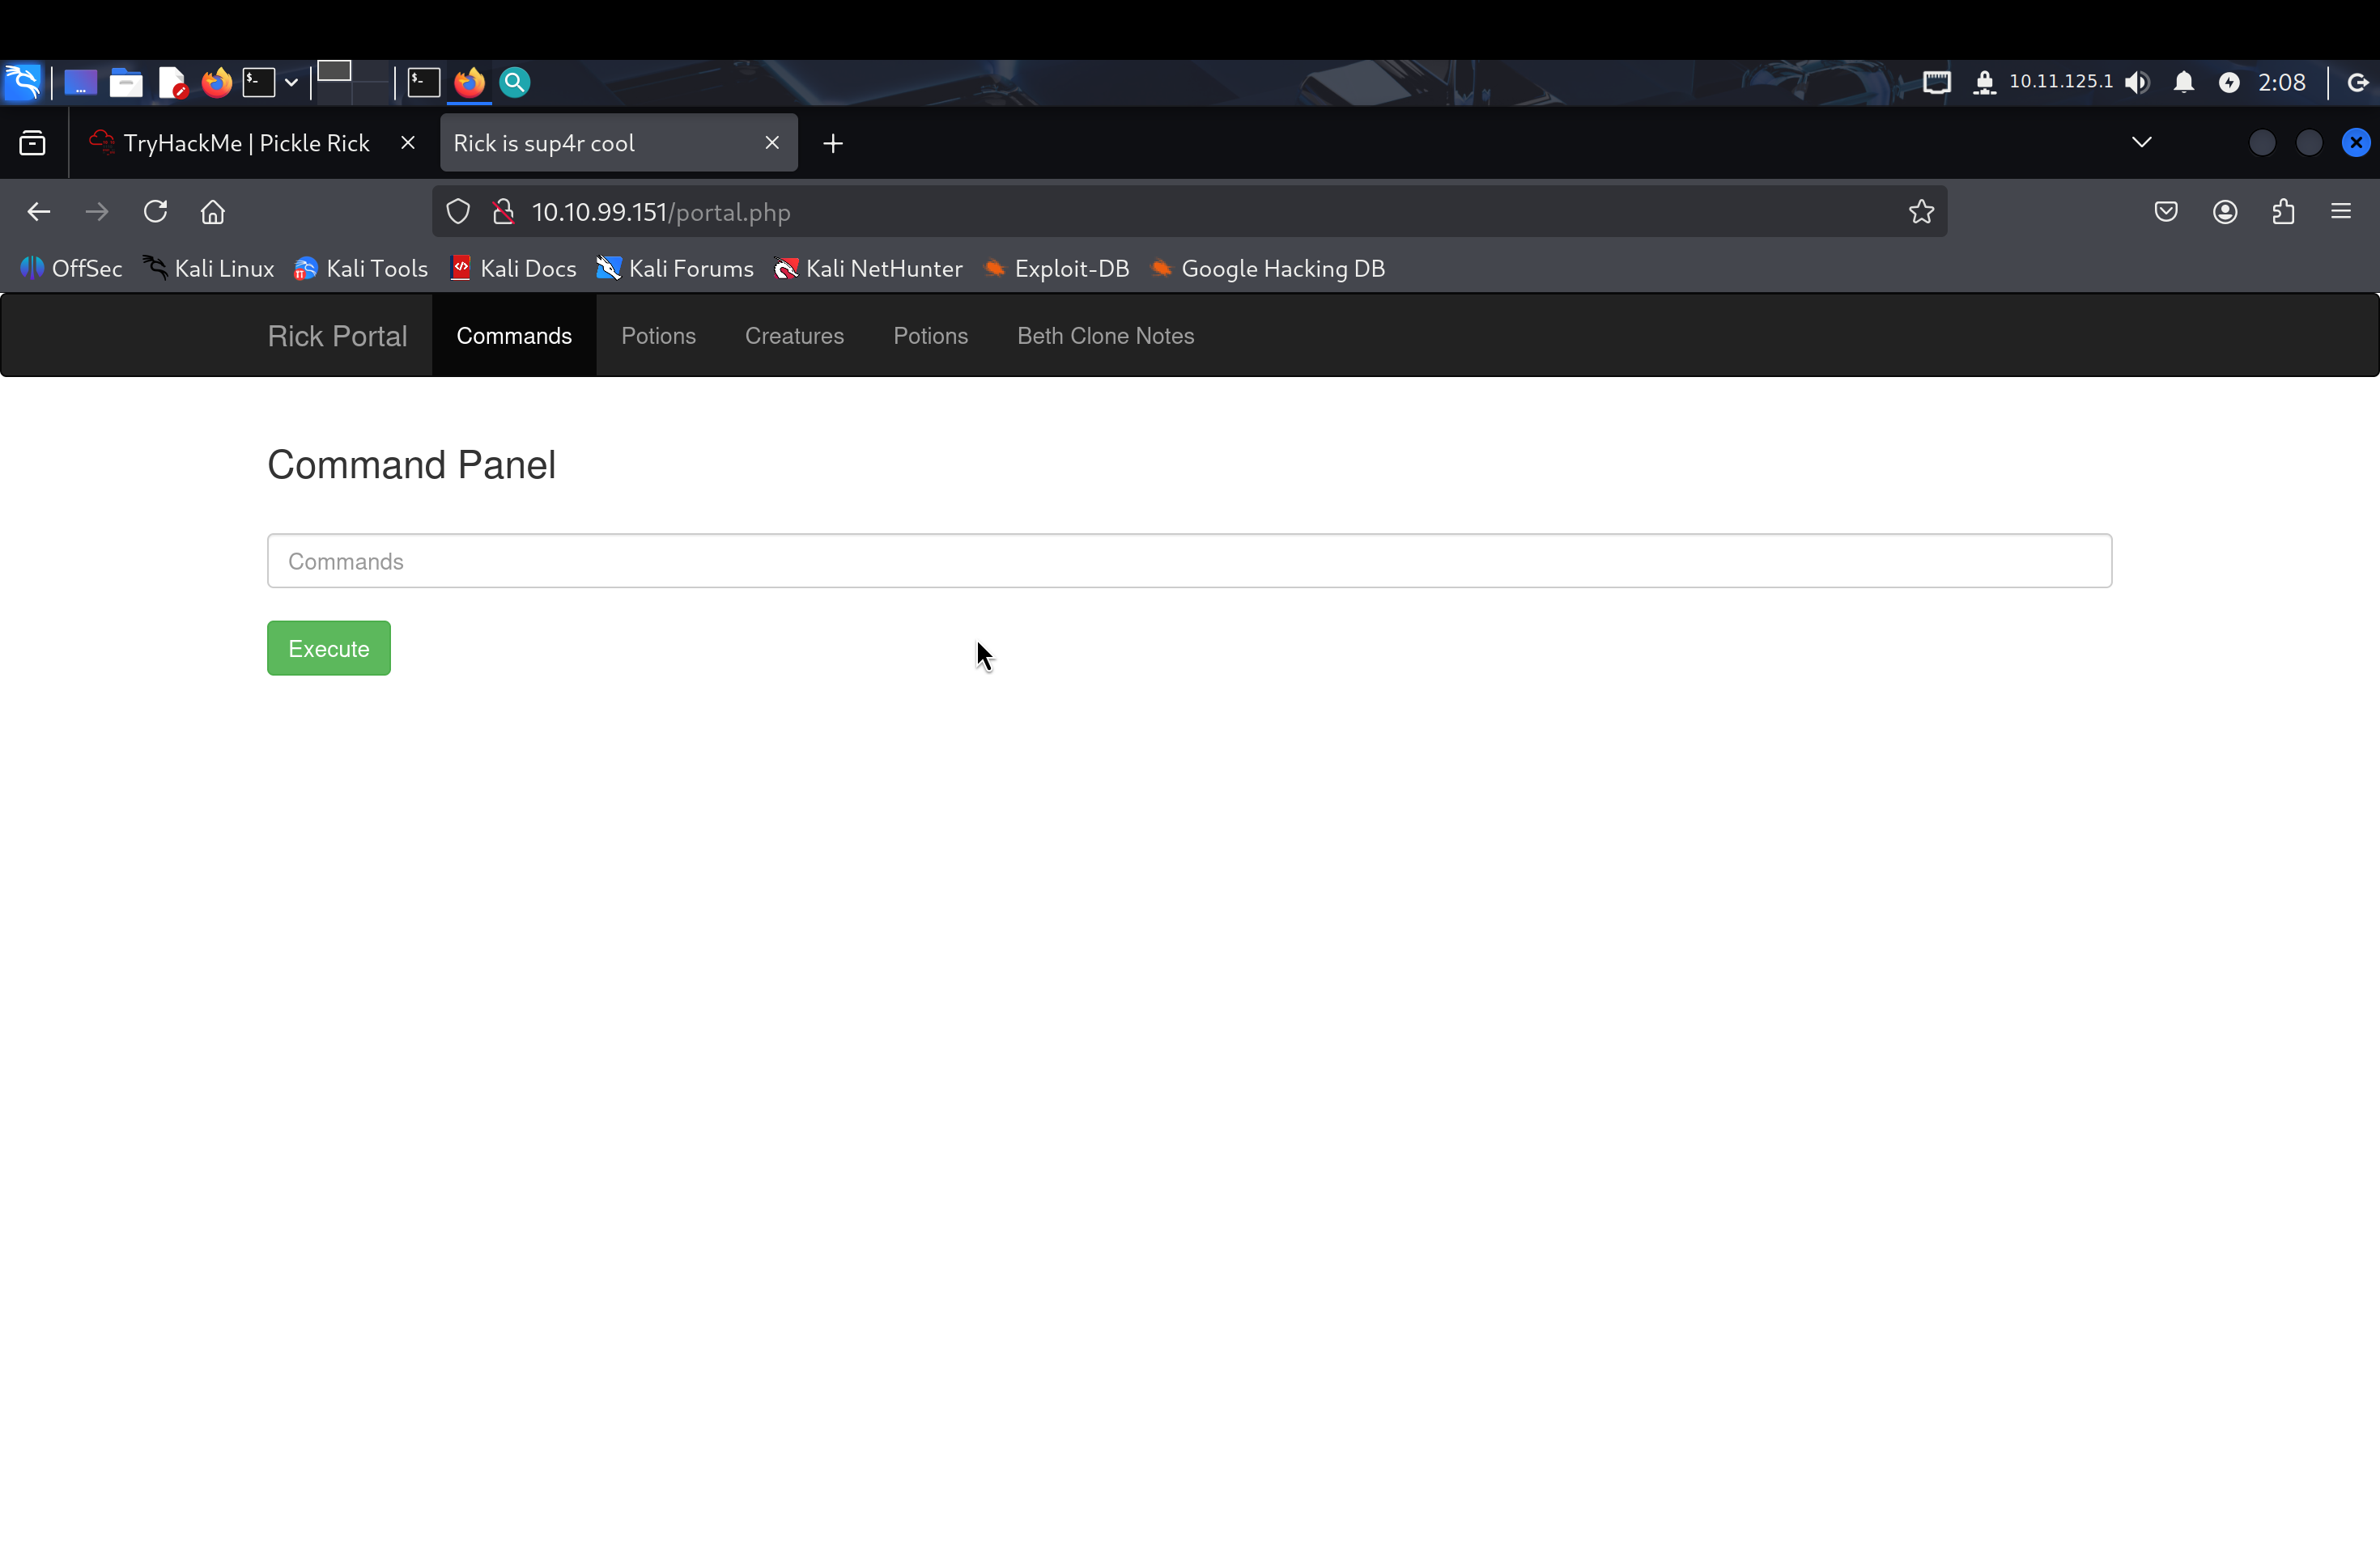Click the show desktop panel icon
Viewport: 2380px width, 1547px height.
[x=80, y=82]
